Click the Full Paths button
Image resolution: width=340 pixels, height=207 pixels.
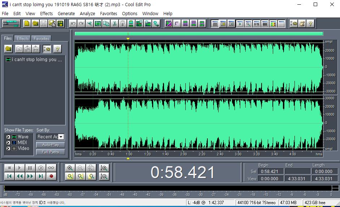(x=50, y=152)
